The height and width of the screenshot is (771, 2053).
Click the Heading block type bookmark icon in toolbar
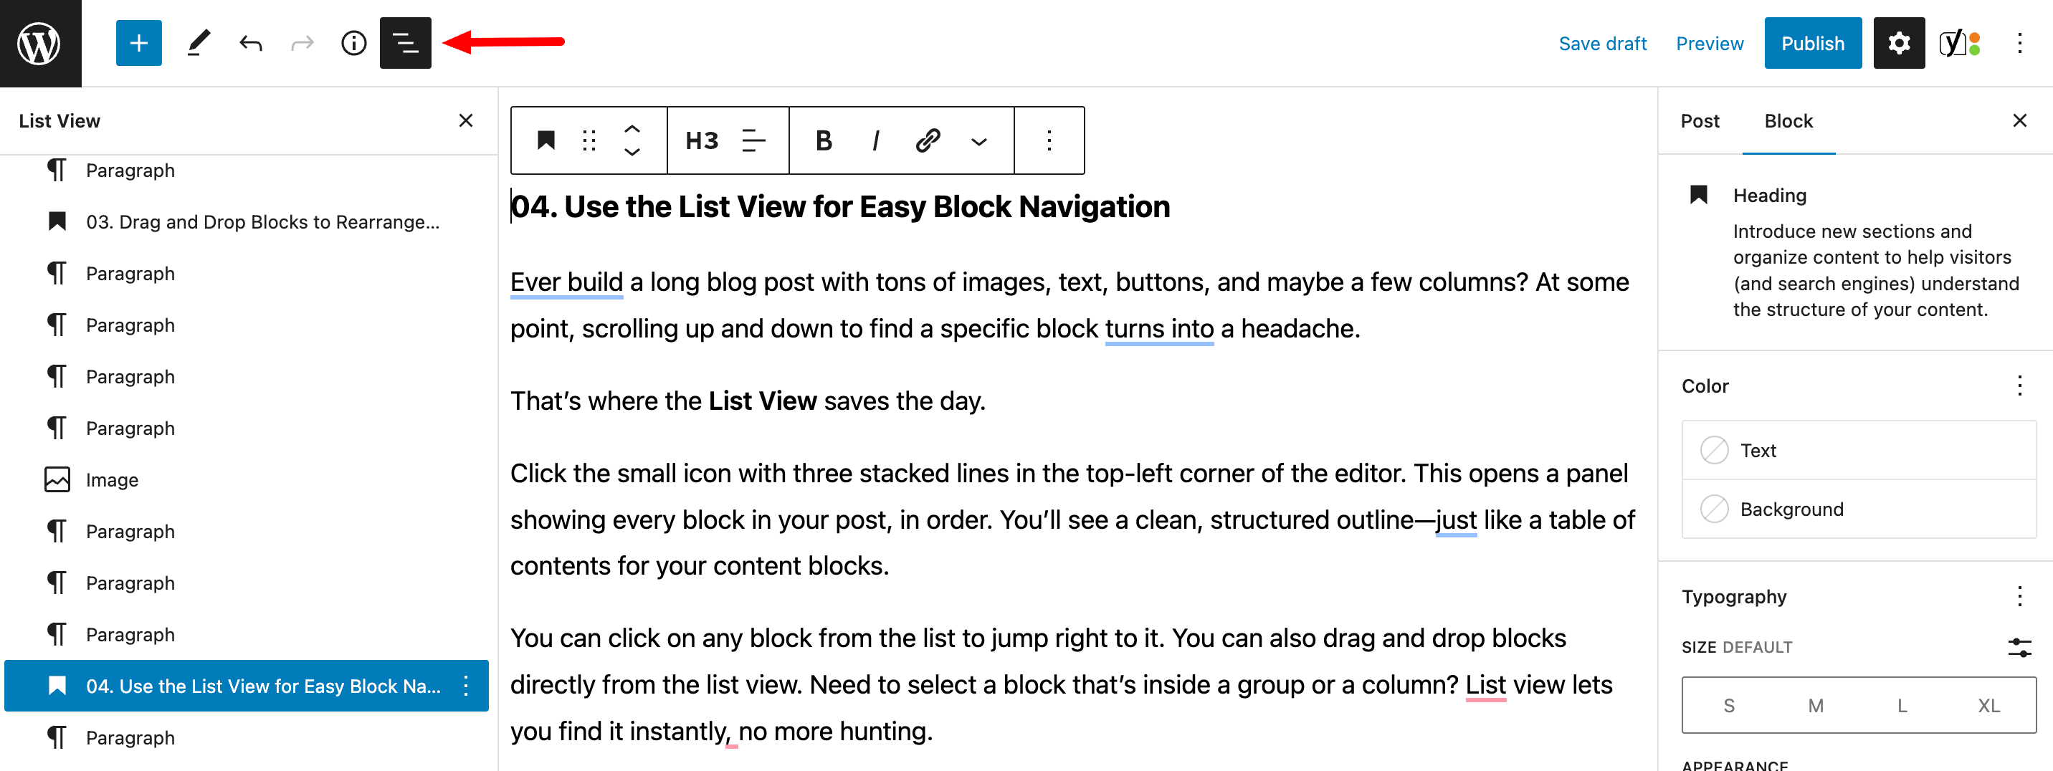[546, 140]
